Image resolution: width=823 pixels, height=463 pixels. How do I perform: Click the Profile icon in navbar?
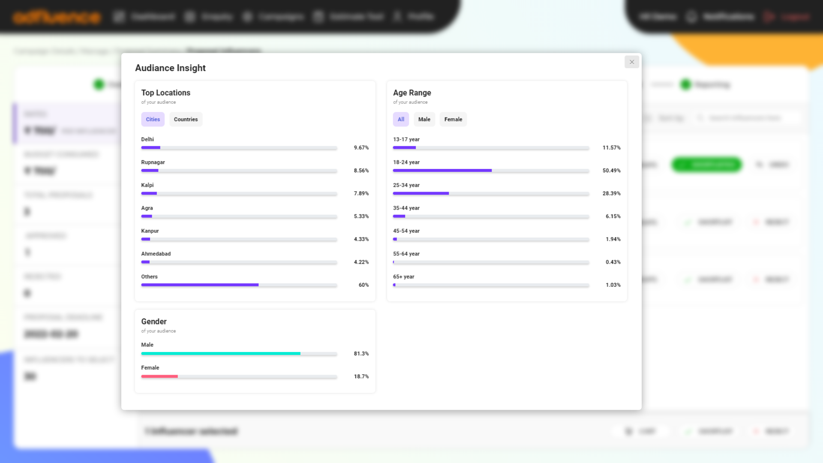397,17
